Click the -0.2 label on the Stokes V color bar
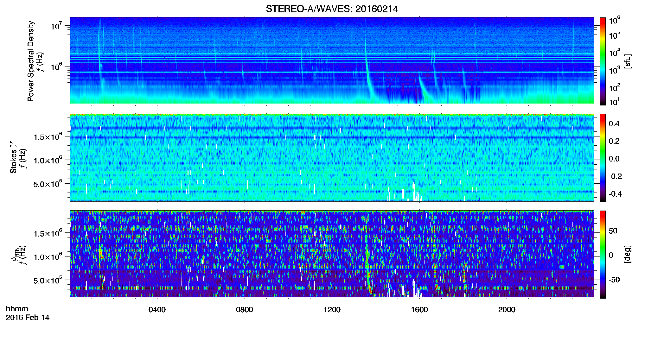 [615, 176]
